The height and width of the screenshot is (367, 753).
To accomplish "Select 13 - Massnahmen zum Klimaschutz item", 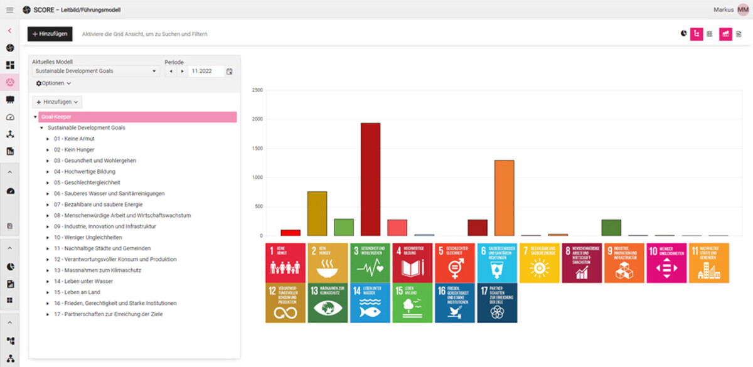I will click(97, 270).
